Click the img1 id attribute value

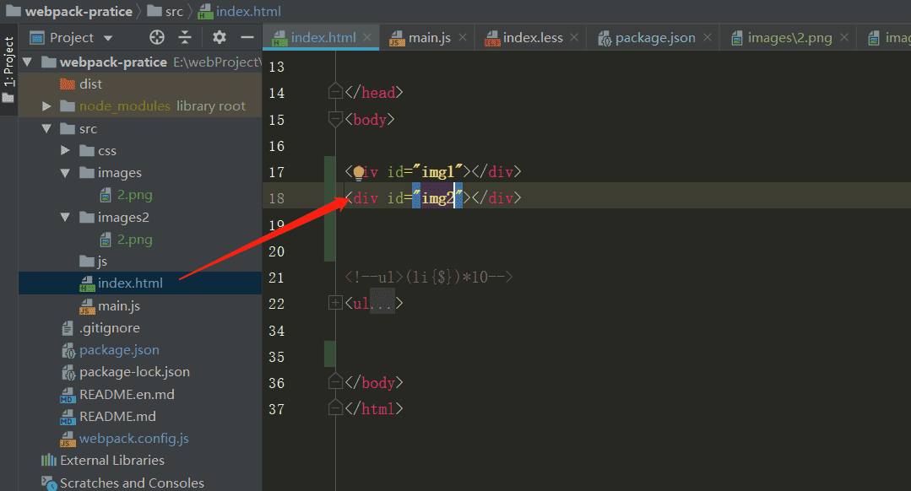pos(437,172)
